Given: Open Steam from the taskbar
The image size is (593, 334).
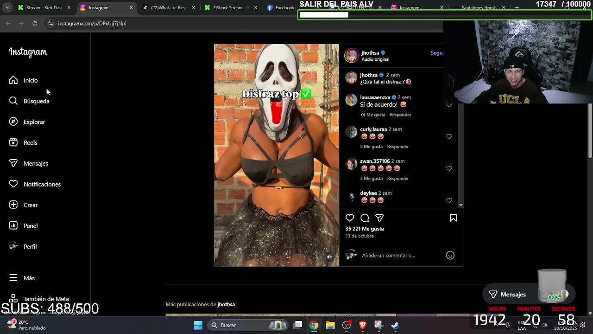Looking at the screenshot, I should tap(395, 325).
